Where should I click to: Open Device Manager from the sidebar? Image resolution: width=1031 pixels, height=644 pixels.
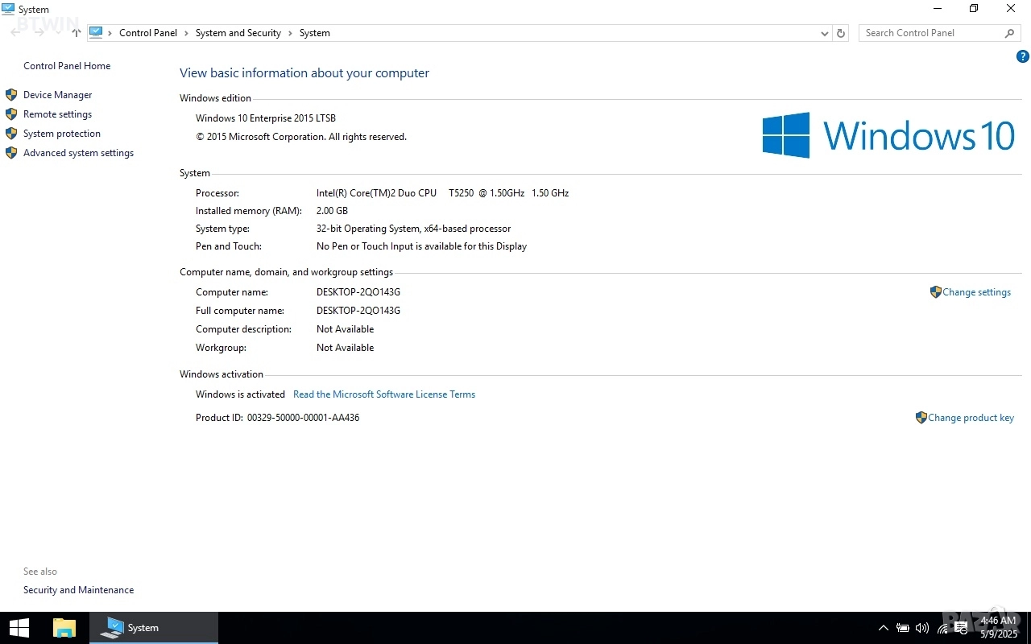click(x=57, y=95)
